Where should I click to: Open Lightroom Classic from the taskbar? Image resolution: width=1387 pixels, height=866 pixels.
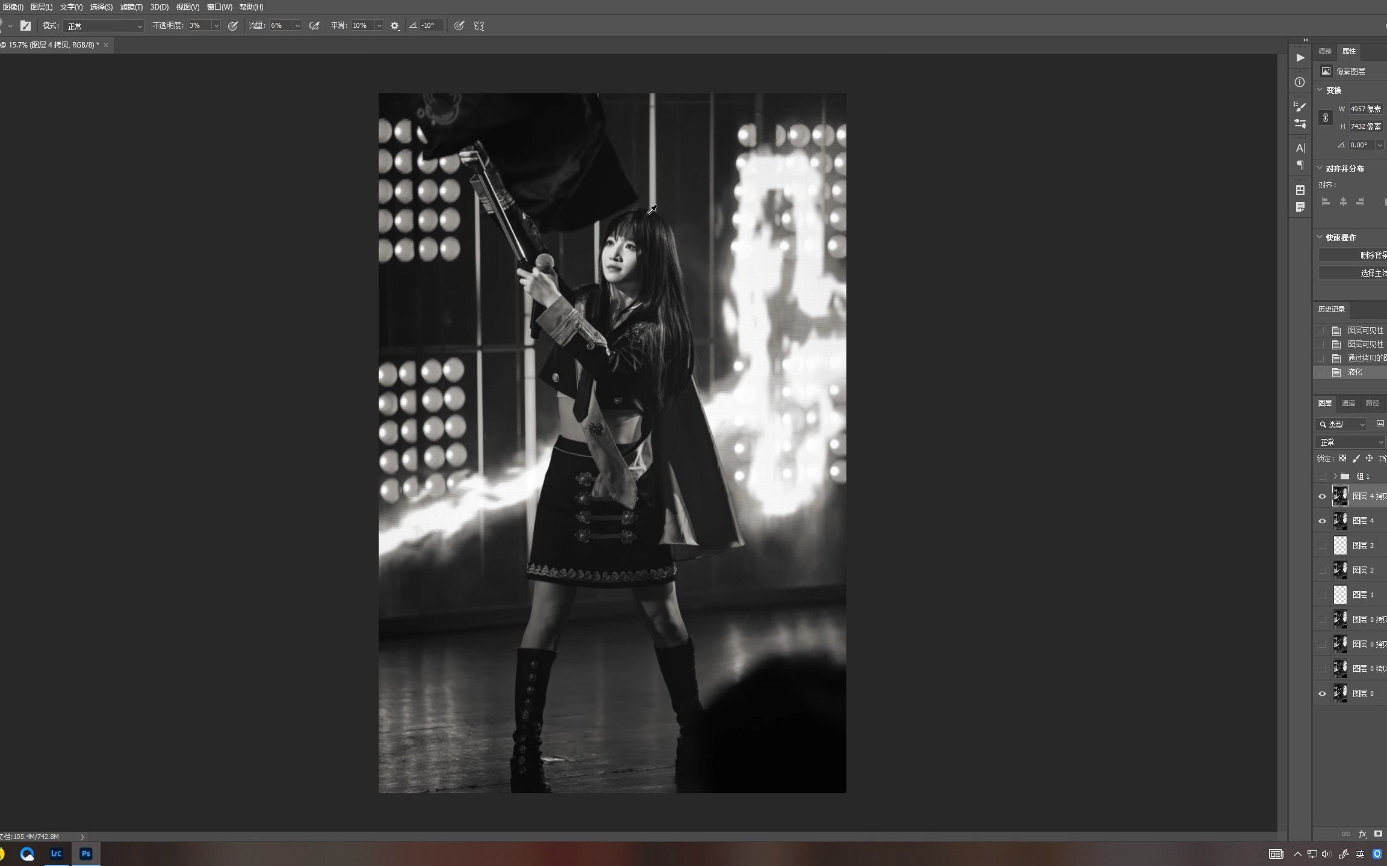(x=56, y=853)
